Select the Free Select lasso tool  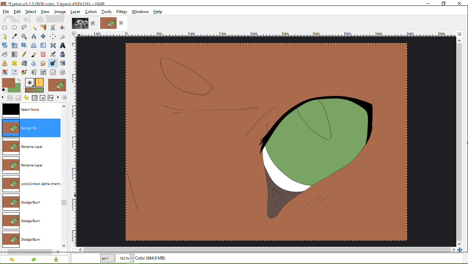pyautogui.click(x=24, y=27)
